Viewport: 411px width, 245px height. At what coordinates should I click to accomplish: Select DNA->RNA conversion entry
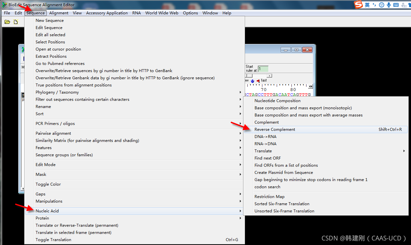pos(326,137)
